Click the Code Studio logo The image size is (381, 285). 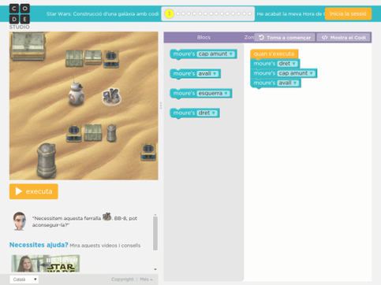tap(20, 17)
